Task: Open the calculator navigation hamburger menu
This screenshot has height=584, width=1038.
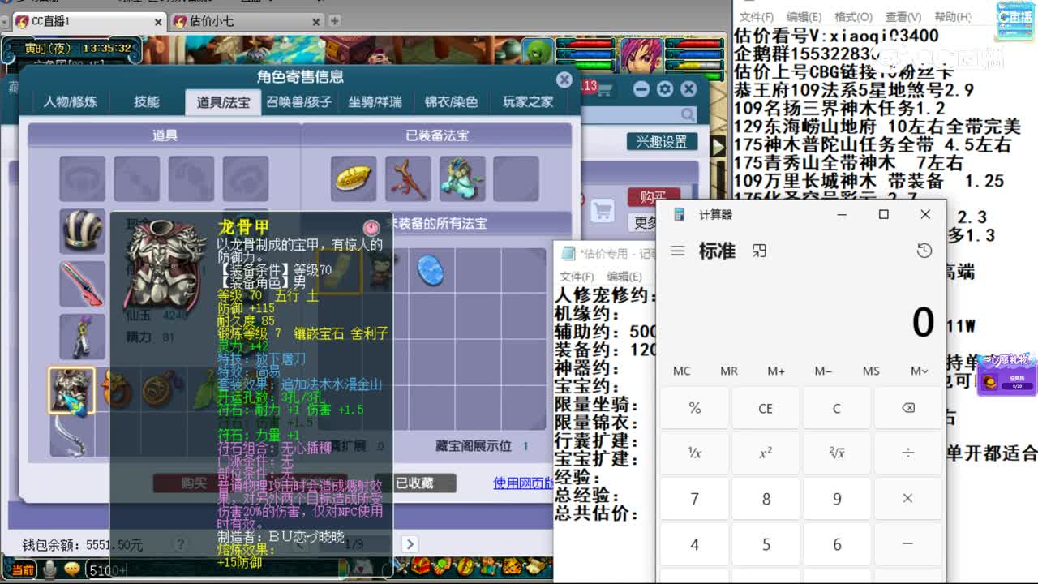Action: click(x=678, y=251)
